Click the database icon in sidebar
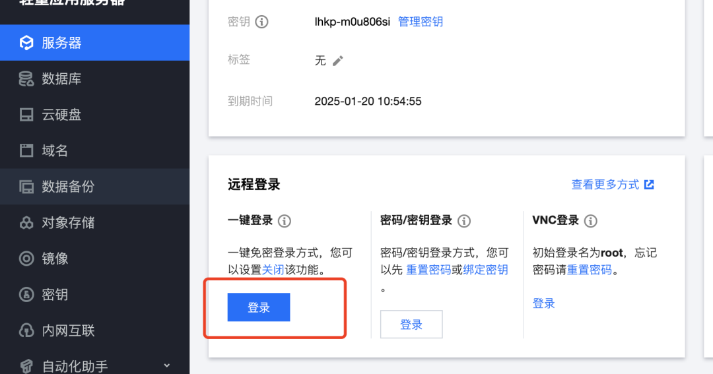The width and height of the screenshot is (713, 374). [x=26, y=79]
